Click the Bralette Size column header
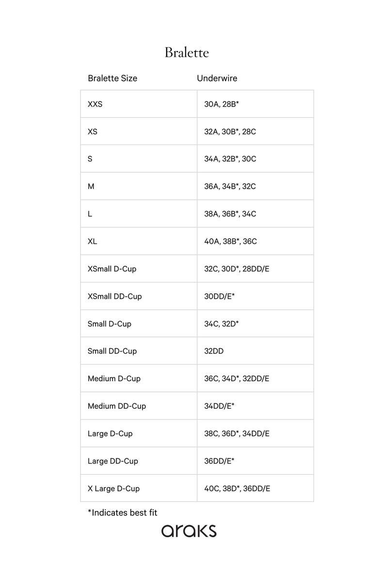Screen dimensions: 378x580 tap(112, 78)
